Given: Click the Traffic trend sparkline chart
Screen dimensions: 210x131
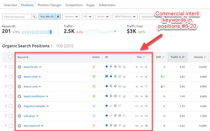Looking at the screenshot, I should 100,31.
